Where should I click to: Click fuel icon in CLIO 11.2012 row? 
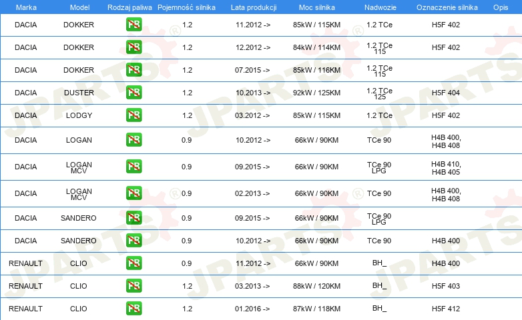[134, 263]
